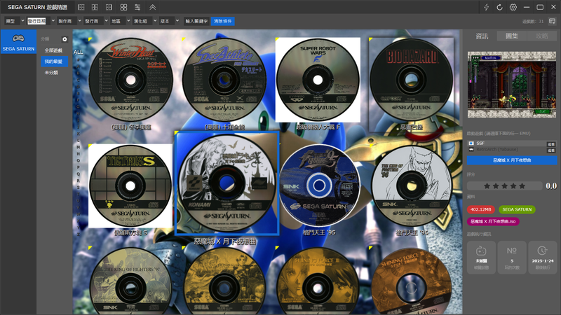
Task: Click the edit button on the RetroArch row
Action: (x=551, y=150)
